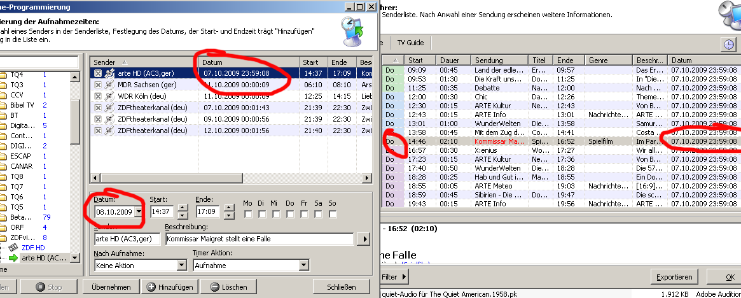The width and height of the screenshot is (741, 298).
Task: Sort the timer list by Datum column header
Action: point(248,62)
